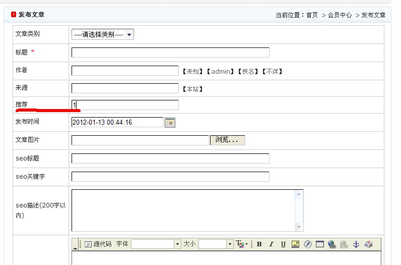Collapse the editor toolbar with triangle
Image resolution: width=401 pixels, height=265 pixels.
76,248
